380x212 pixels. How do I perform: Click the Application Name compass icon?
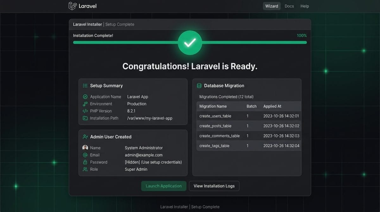tap(85, 97)
